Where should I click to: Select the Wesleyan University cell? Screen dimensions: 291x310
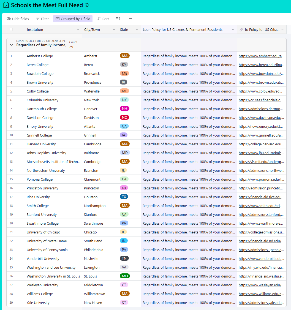[53, 285]
